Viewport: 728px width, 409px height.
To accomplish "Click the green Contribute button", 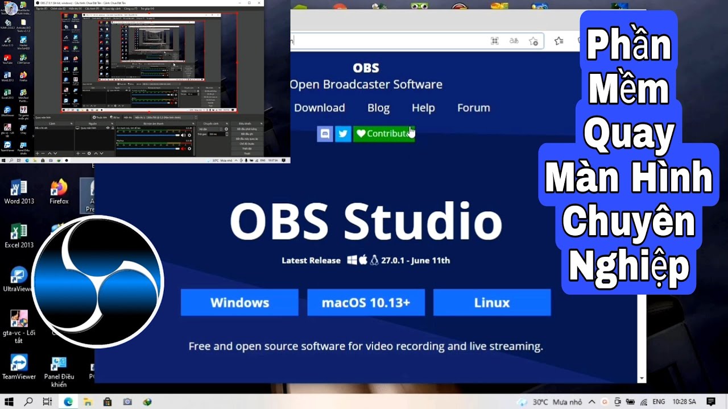I will (384, 134).
